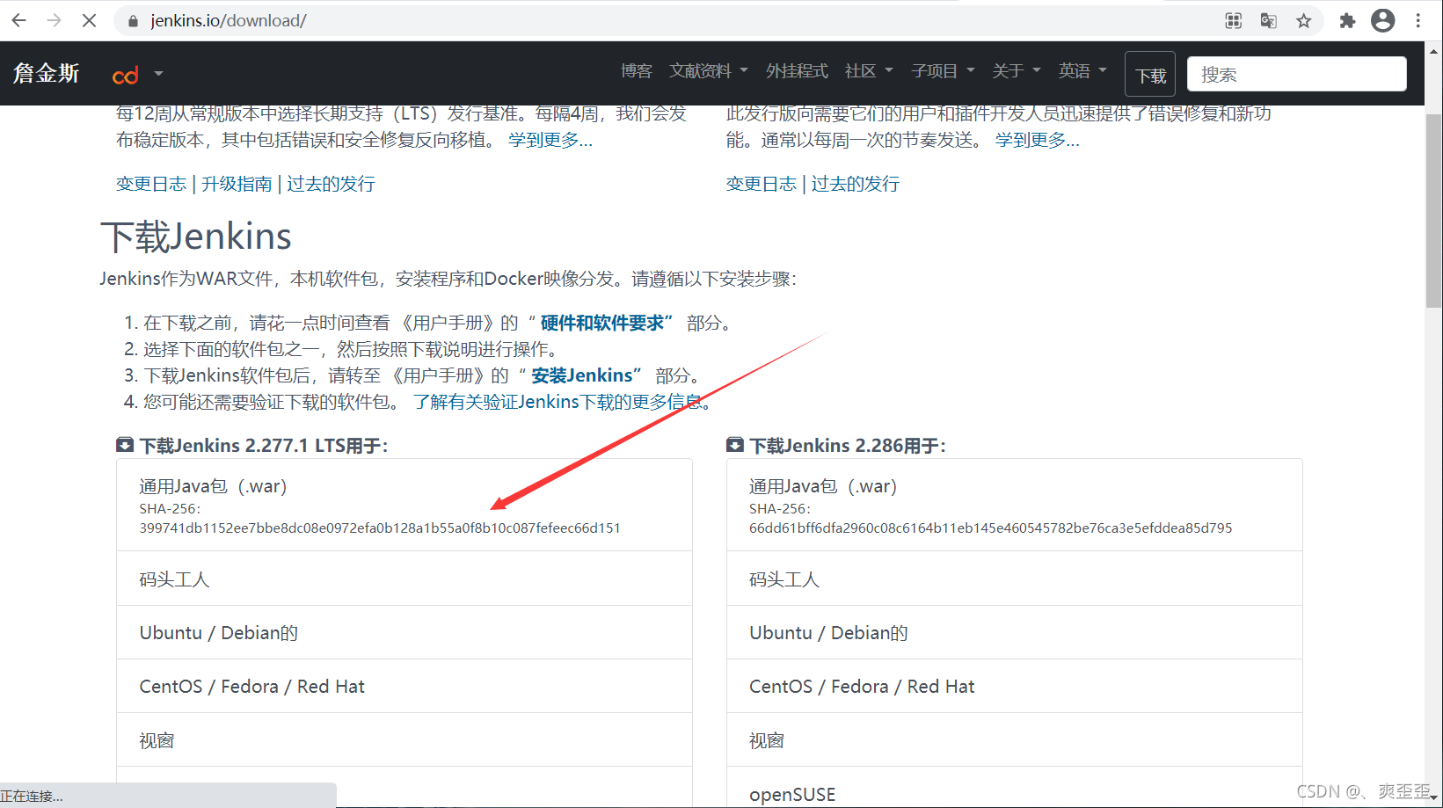1443x808 pixels.
Task: Open the 博客 nav item
Action: tap(636, 71)
